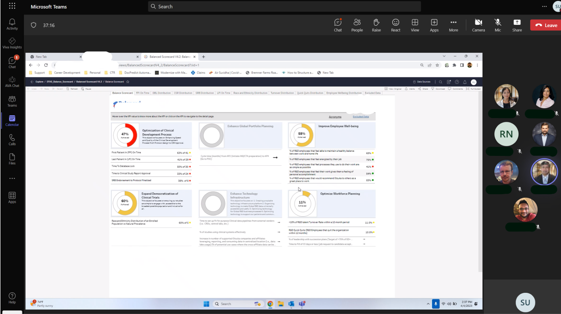Open a new browser tab with plus
Image resolution: width=561 pixels, height=314 pixels.
click(x=203, y=57)
